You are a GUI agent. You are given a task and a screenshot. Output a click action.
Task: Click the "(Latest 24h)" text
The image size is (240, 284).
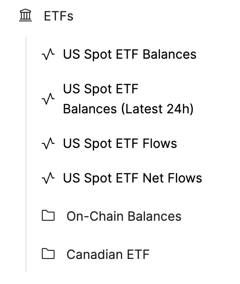157,109
